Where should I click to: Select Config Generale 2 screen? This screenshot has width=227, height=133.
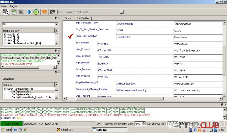(21, 94)
